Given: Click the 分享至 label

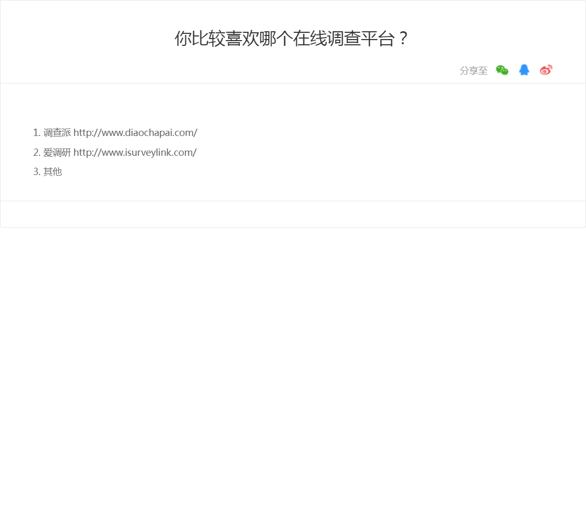Looking at the screenshot, I should (473, 71).
